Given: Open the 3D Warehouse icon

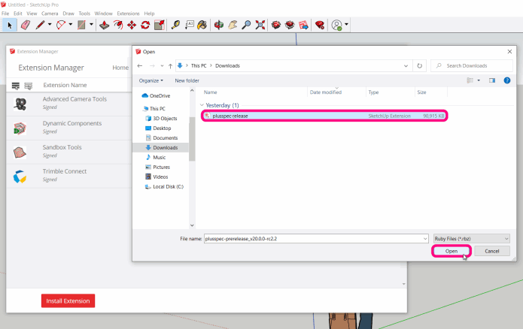Looking at the screenshot, I should pos(276,25).
